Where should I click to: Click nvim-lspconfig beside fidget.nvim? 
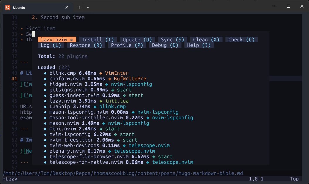(x=131, y=84)
